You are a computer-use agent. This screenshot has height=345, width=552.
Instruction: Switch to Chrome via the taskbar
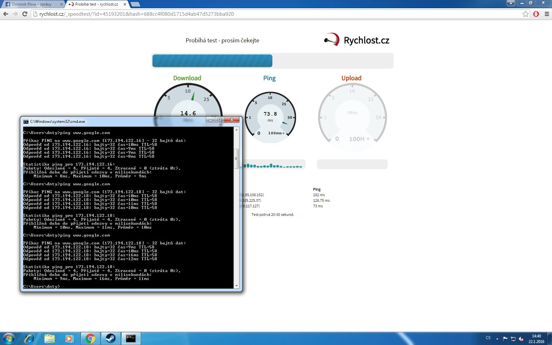tap(90, 338)
